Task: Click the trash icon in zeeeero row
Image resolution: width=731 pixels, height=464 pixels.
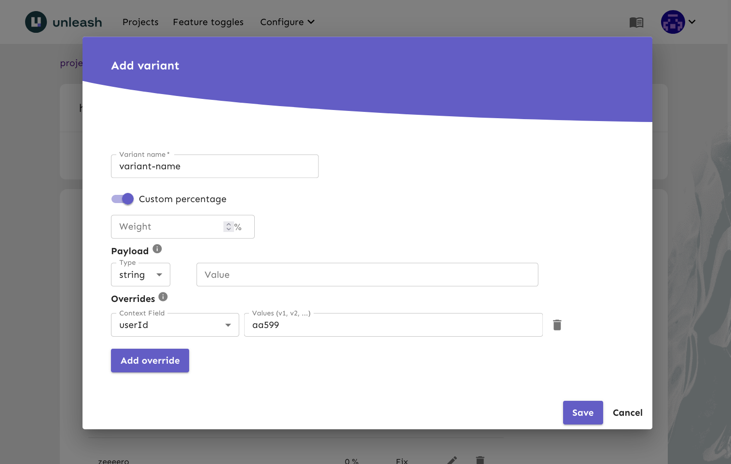Action: 480,460
